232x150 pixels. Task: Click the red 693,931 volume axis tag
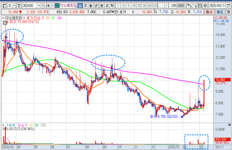223,139
